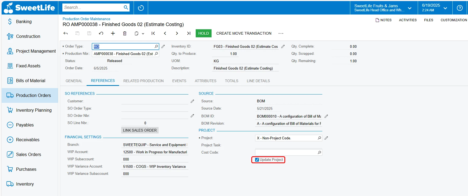
Task: Expand the business date dropdown
Action: coord(445,8)
